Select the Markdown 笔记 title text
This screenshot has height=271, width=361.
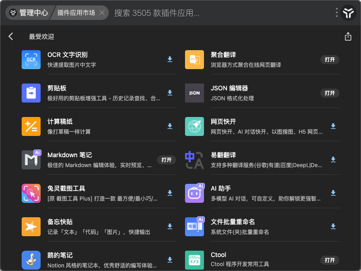click(x=69, y=155)
